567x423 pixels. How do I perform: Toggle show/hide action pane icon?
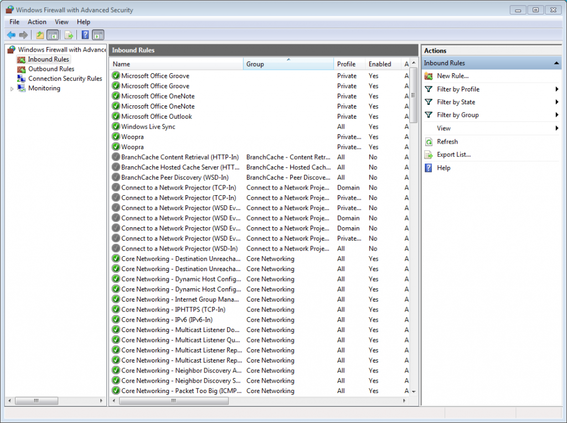[97, 34]
